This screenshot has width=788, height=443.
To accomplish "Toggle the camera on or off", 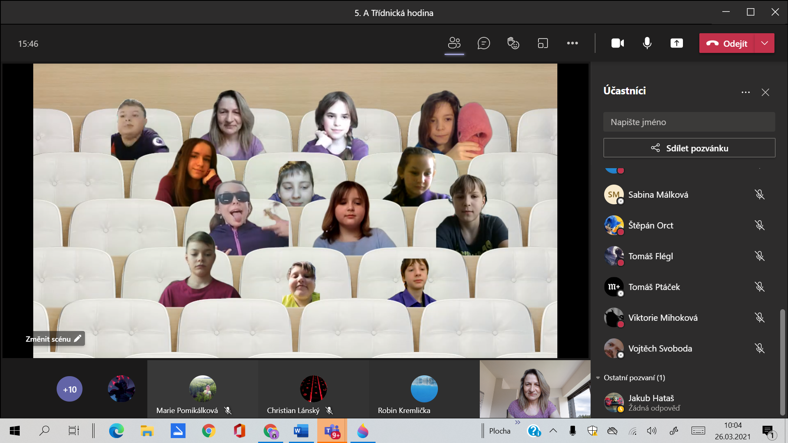I will click(x=617, y=43).
